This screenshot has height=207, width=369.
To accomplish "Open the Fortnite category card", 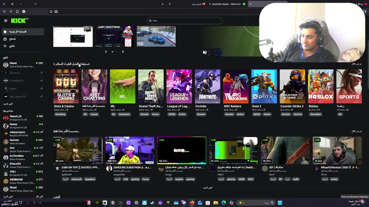I will coord(207,86).
